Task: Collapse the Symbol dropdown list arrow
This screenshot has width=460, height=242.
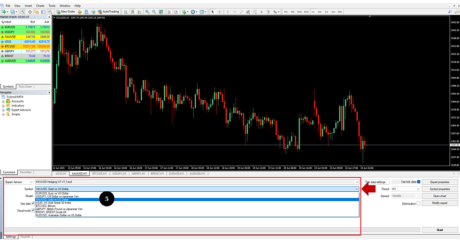Action: point(357,189)
